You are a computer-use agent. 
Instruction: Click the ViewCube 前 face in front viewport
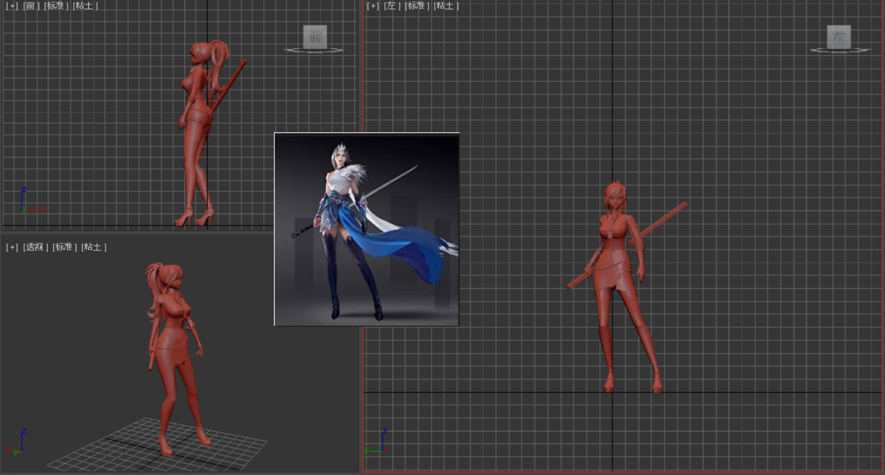(x=315, y=37)
